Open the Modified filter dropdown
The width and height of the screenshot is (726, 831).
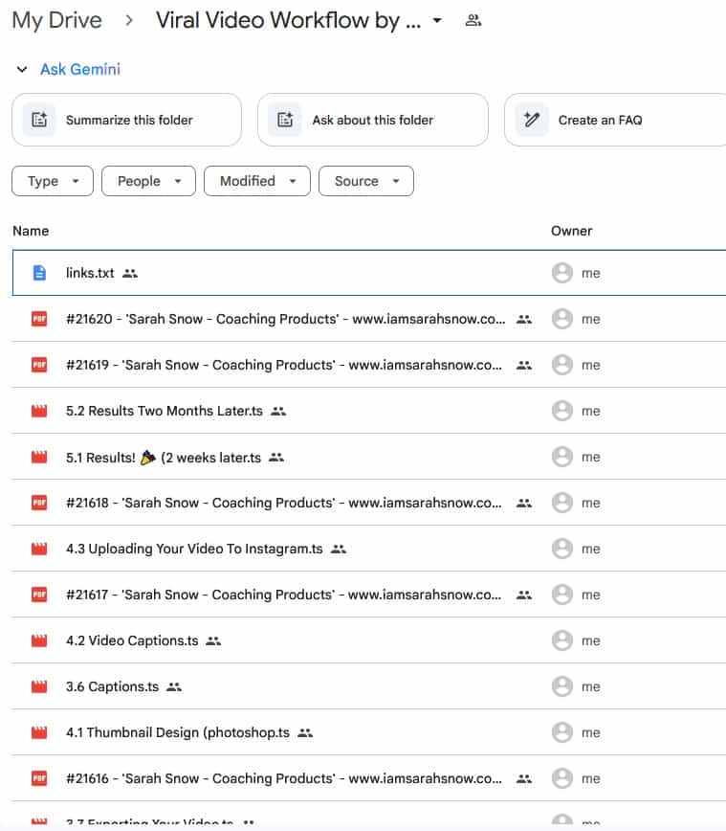[x=256, y=180]
